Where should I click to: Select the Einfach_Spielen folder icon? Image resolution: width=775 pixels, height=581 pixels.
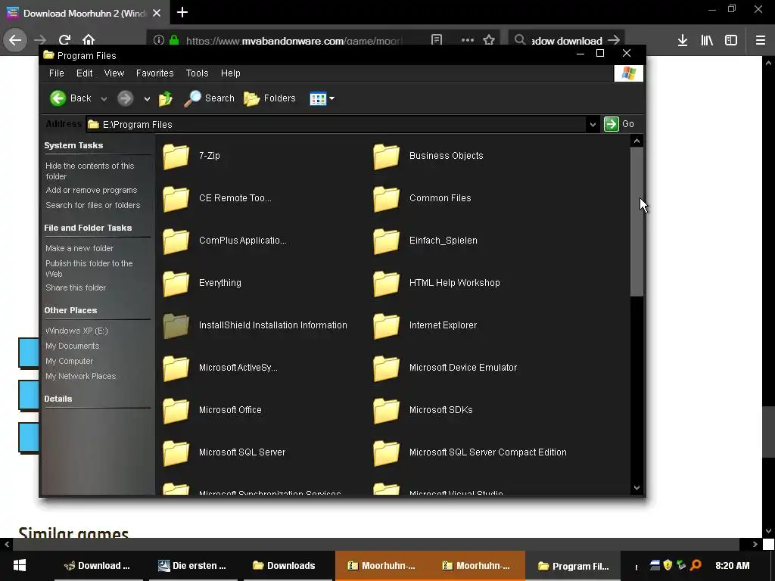coord(387,241)
